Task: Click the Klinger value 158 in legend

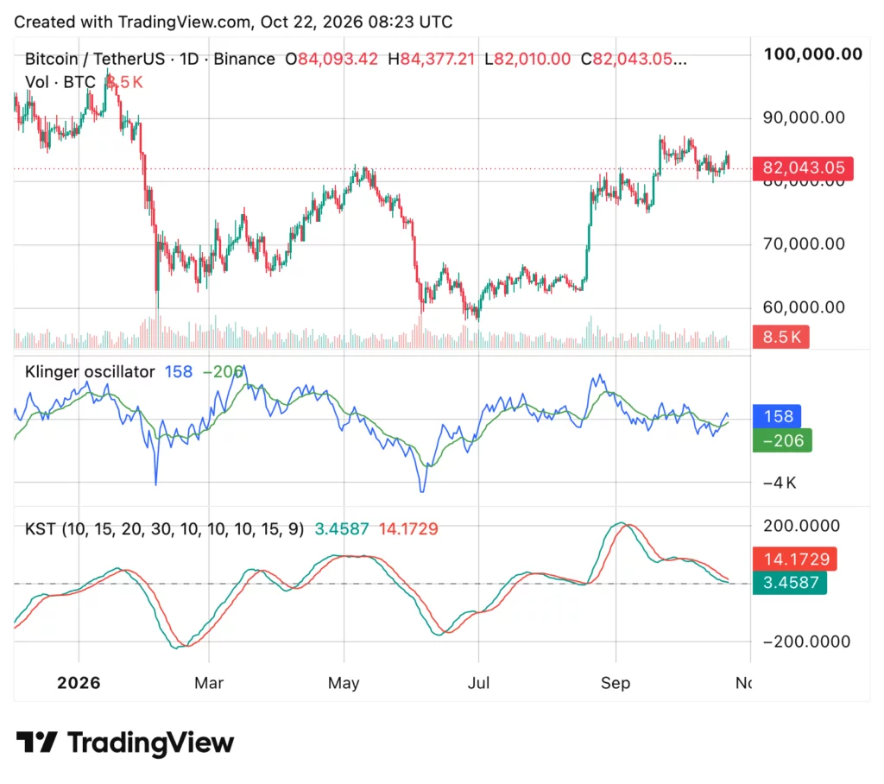Action: point(179,371)
